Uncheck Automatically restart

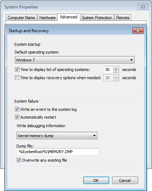pos(17,117)
